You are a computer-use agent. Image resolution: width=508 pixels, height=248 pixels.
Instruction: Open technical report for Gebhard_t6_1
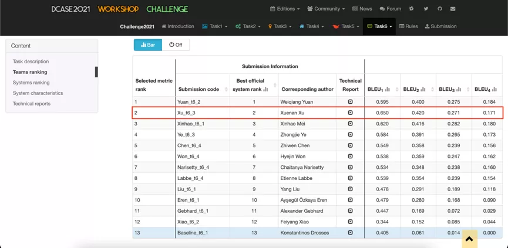click(350, 211)
